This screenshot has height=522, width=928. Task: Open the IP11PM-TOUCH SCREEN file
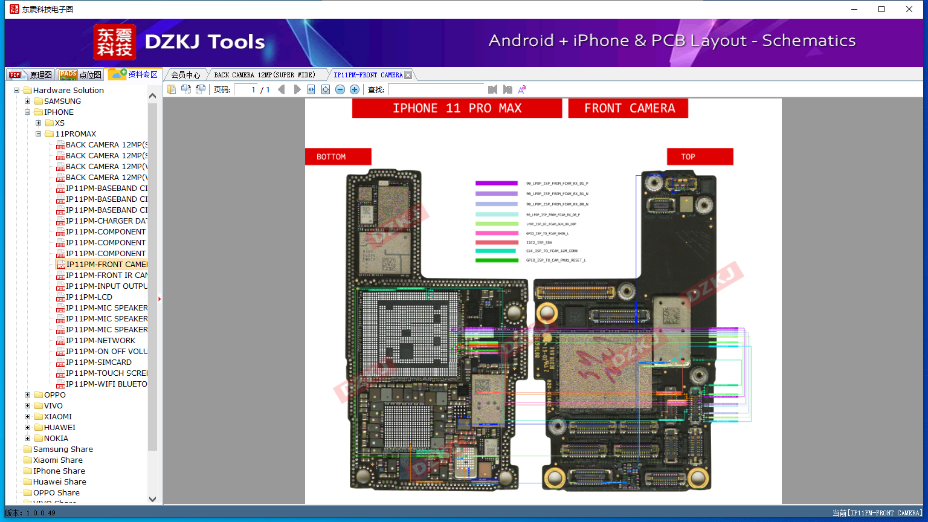click(x=101, y=373)
